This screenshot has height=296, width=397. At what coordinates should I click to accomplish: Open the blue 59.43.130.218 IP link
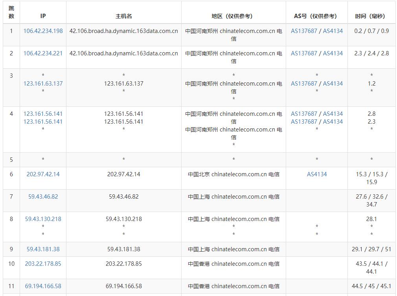click(x=43, y=219)
